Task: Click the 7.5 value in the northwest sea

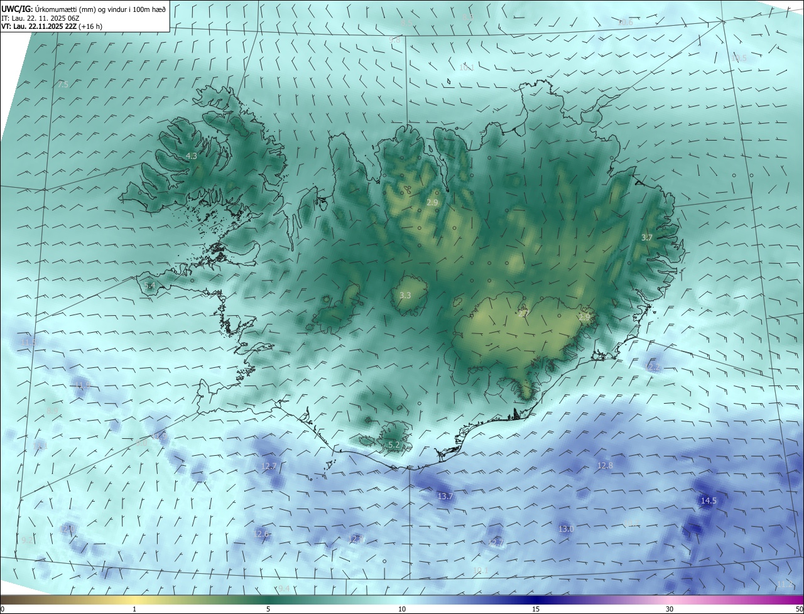Action: (x=62, y=84)
